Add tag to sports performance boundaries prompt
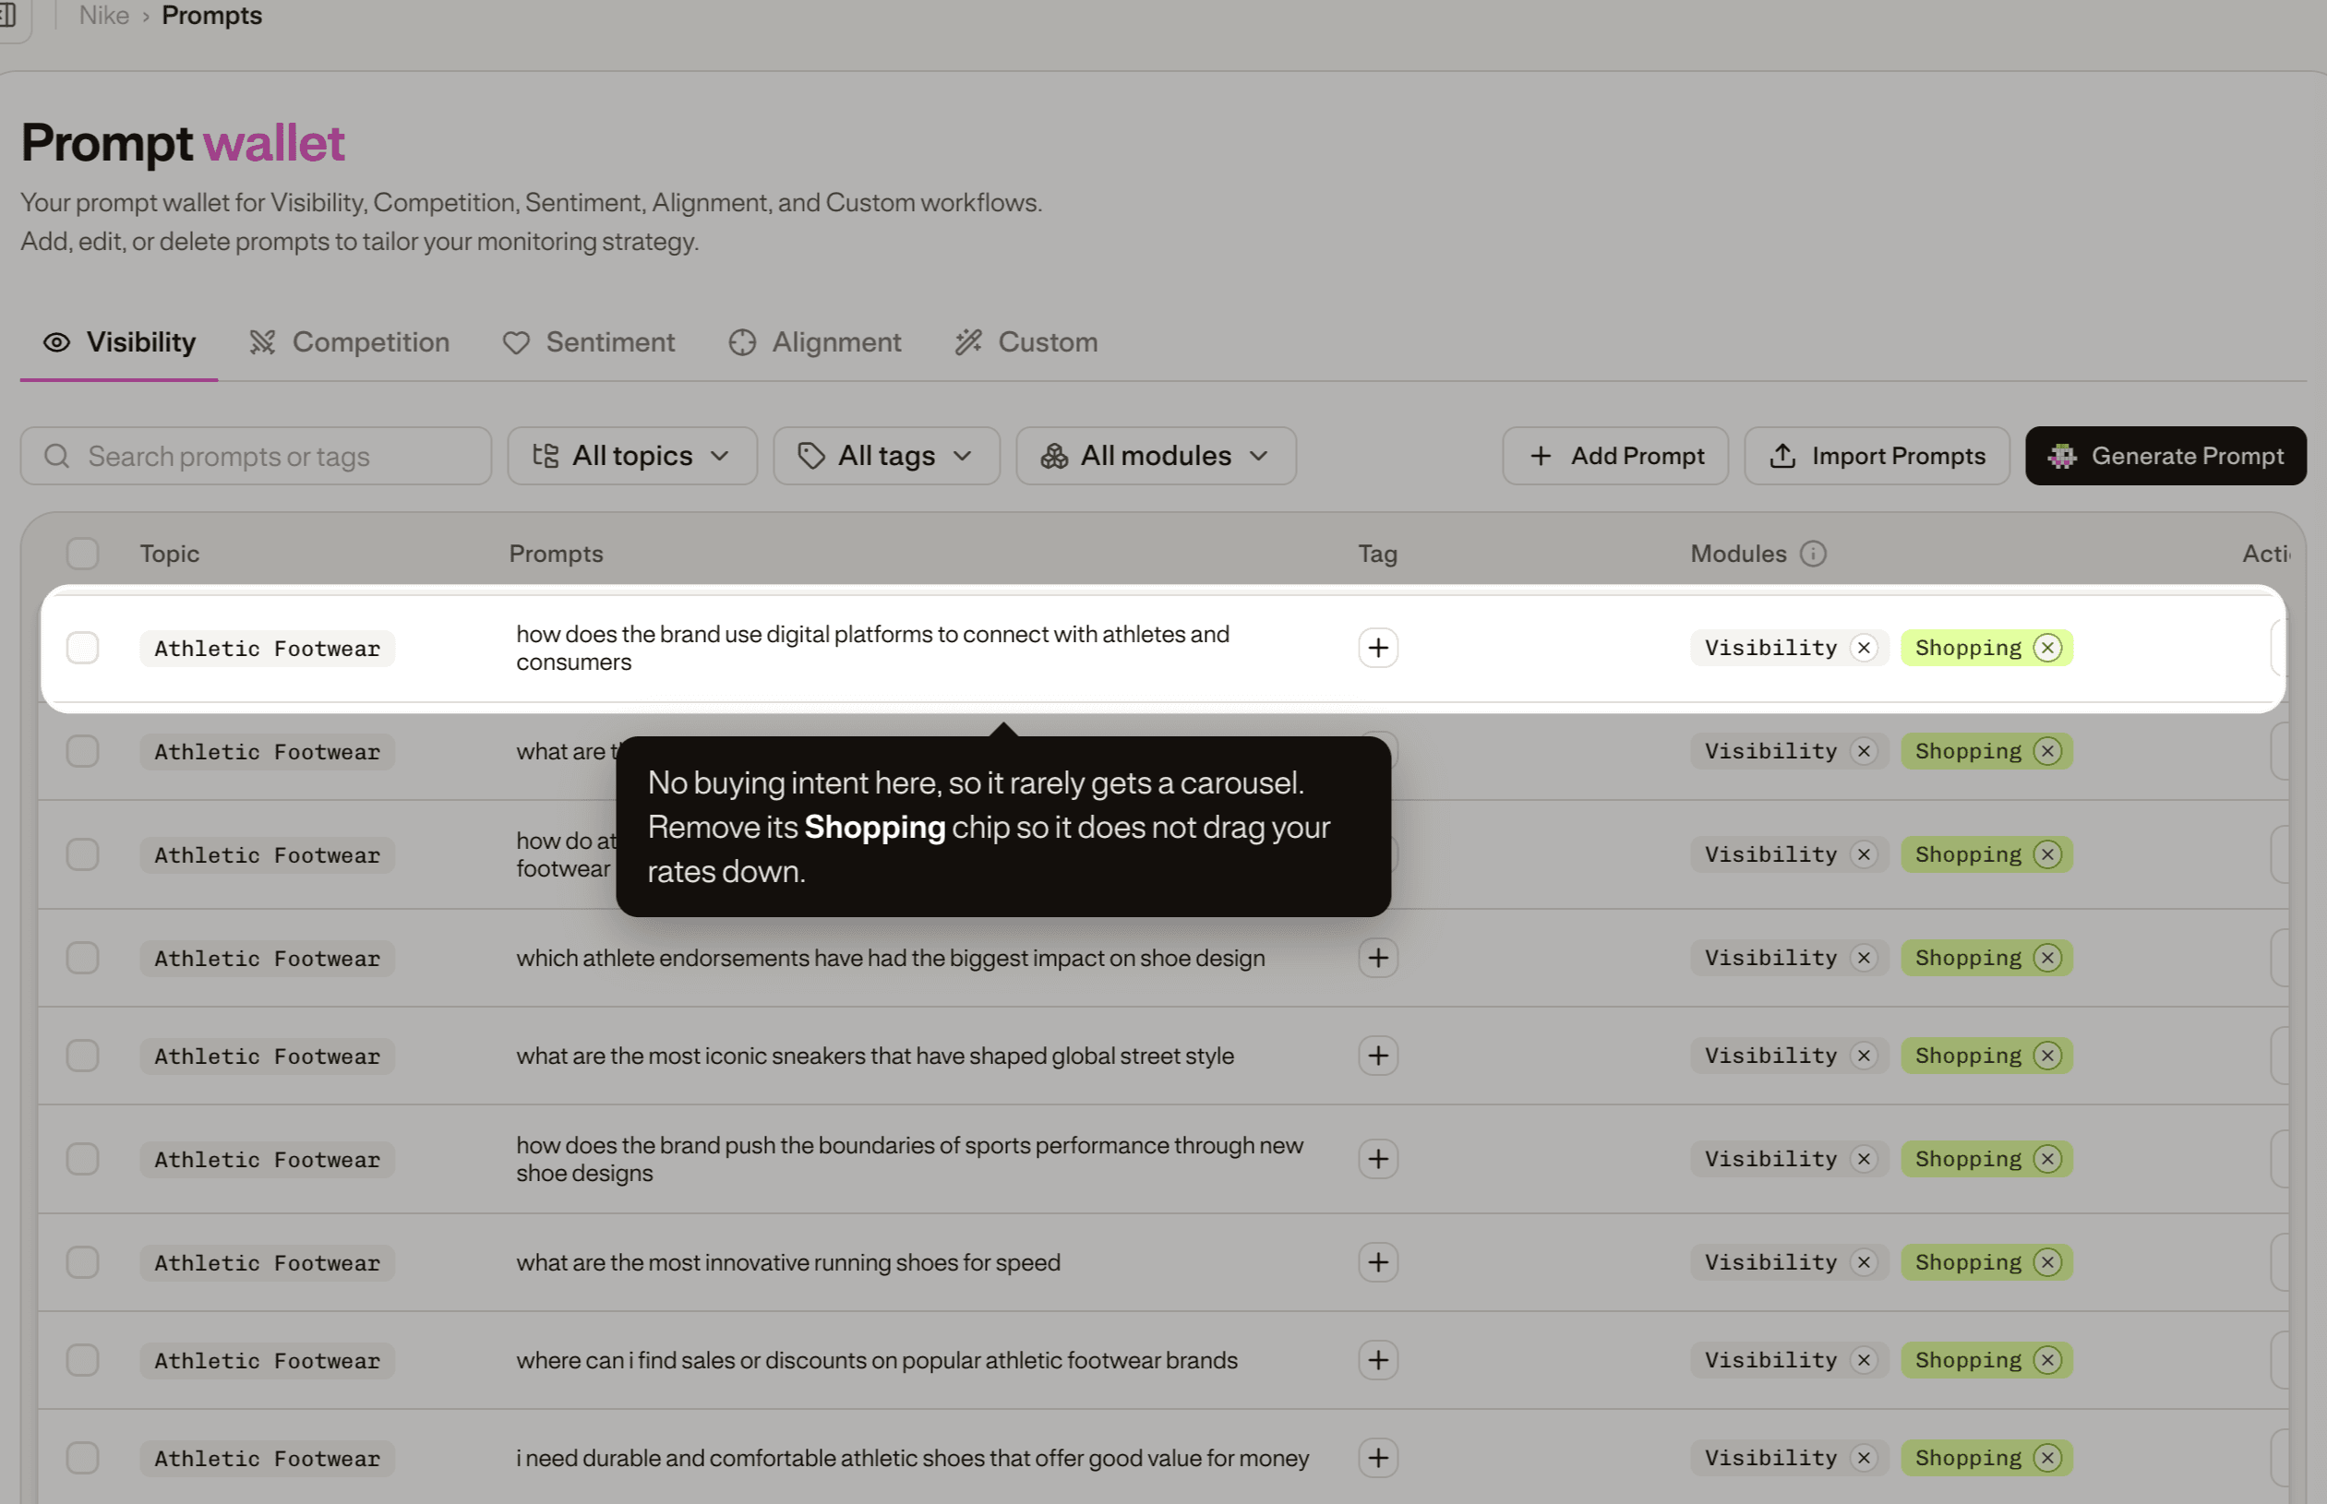Image resolution: width=2327 pixels, height=1504 pixels. [x=1377, y=1159]
